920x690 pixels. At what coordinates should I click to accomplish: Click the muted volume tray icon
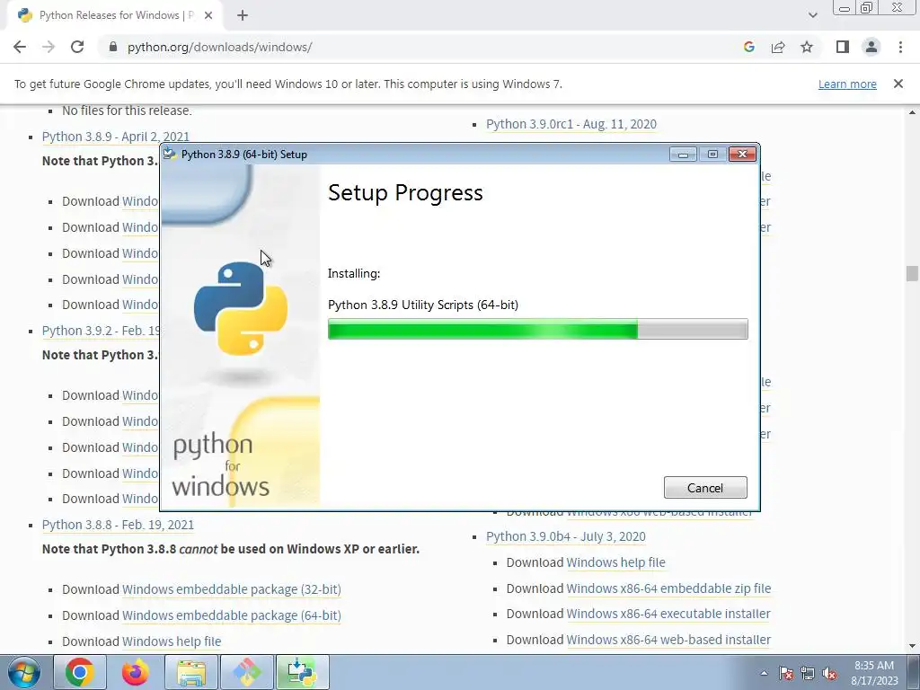pos(829,673)
